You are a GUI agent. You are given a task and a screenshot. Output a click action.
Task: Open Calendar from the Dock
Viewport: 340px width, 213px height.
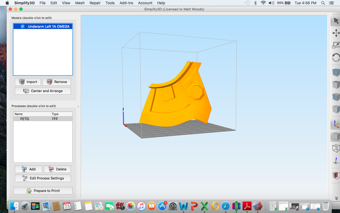67,206
